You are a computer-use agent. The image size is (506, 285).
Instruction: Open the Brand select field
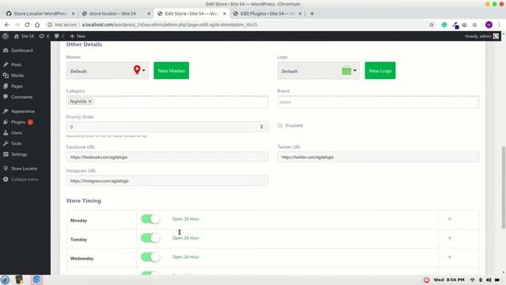pos(378,102)
